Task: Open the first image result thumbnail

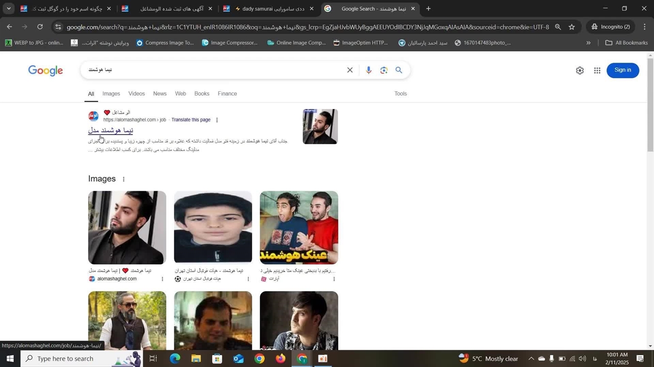Action: click(x=127, y=227)
